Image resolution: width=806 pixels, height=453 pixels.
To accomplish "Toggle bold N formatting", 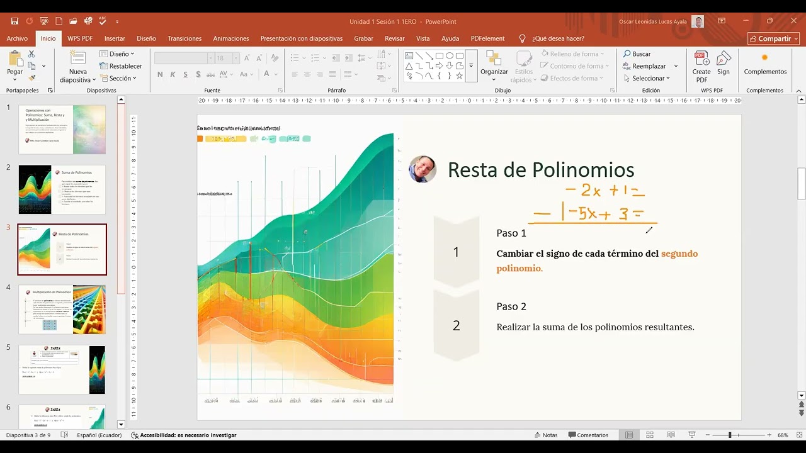I will pyautogui.click(x=160, y=74).
